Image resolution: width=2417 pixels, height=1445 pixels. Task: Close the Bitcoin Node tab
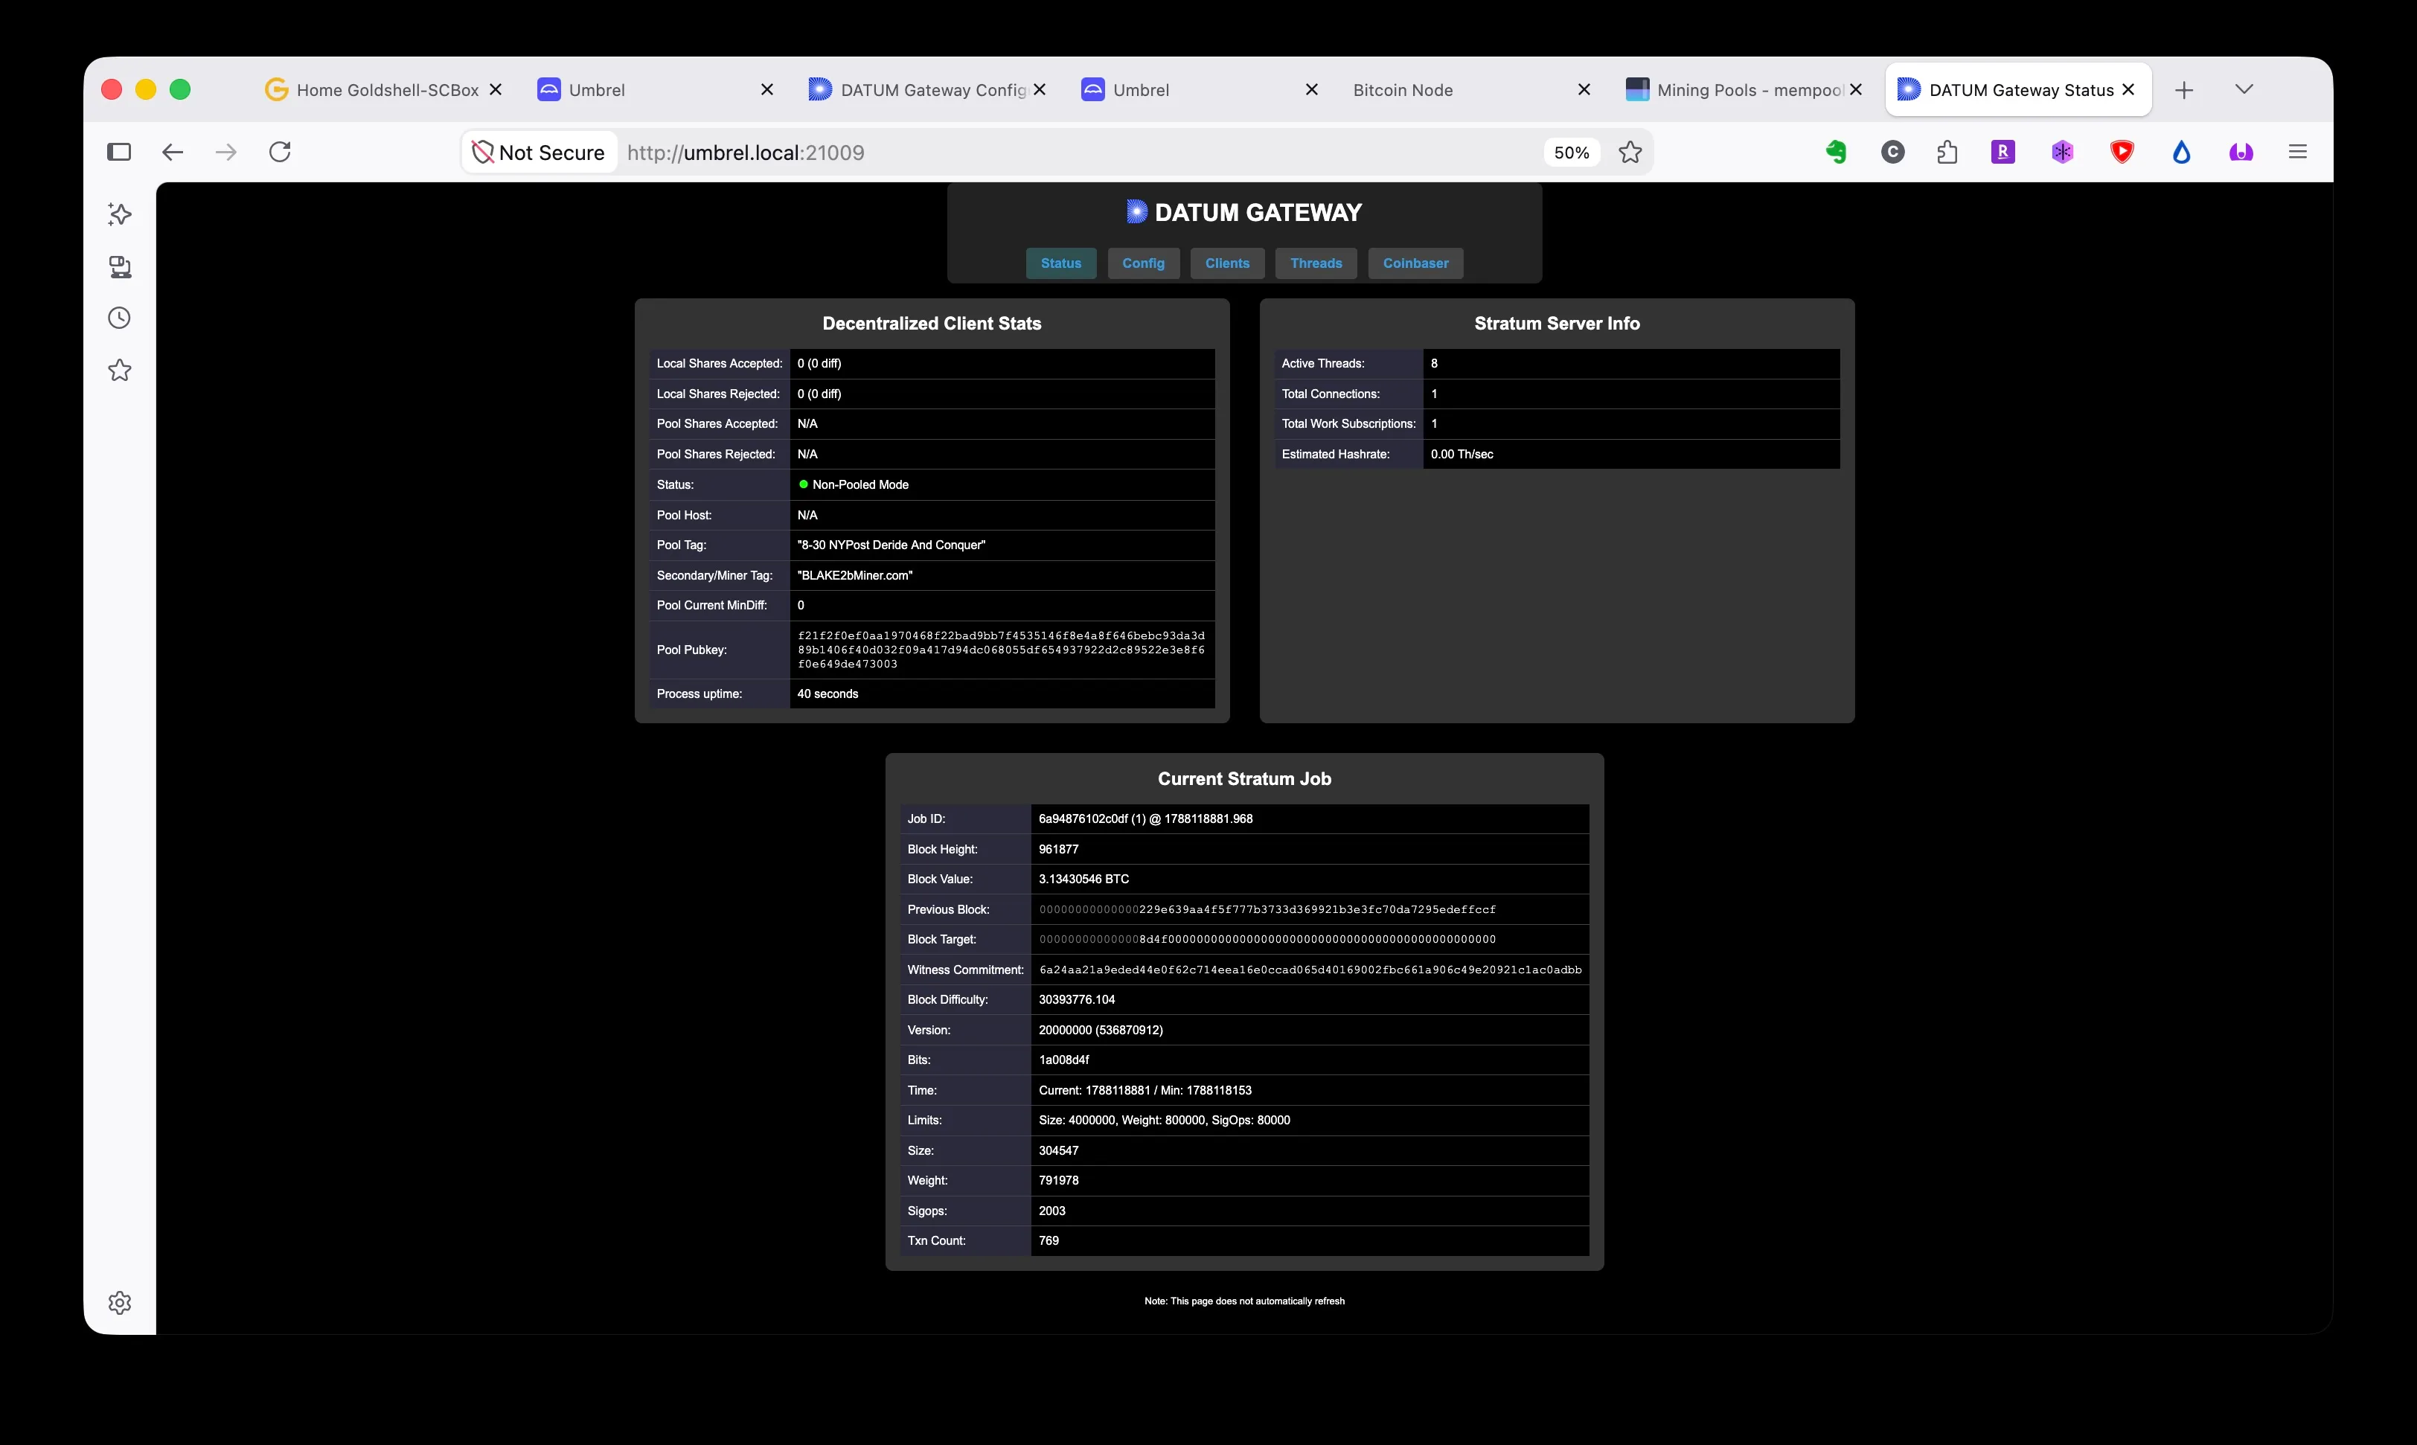(x=1584, y=89)
